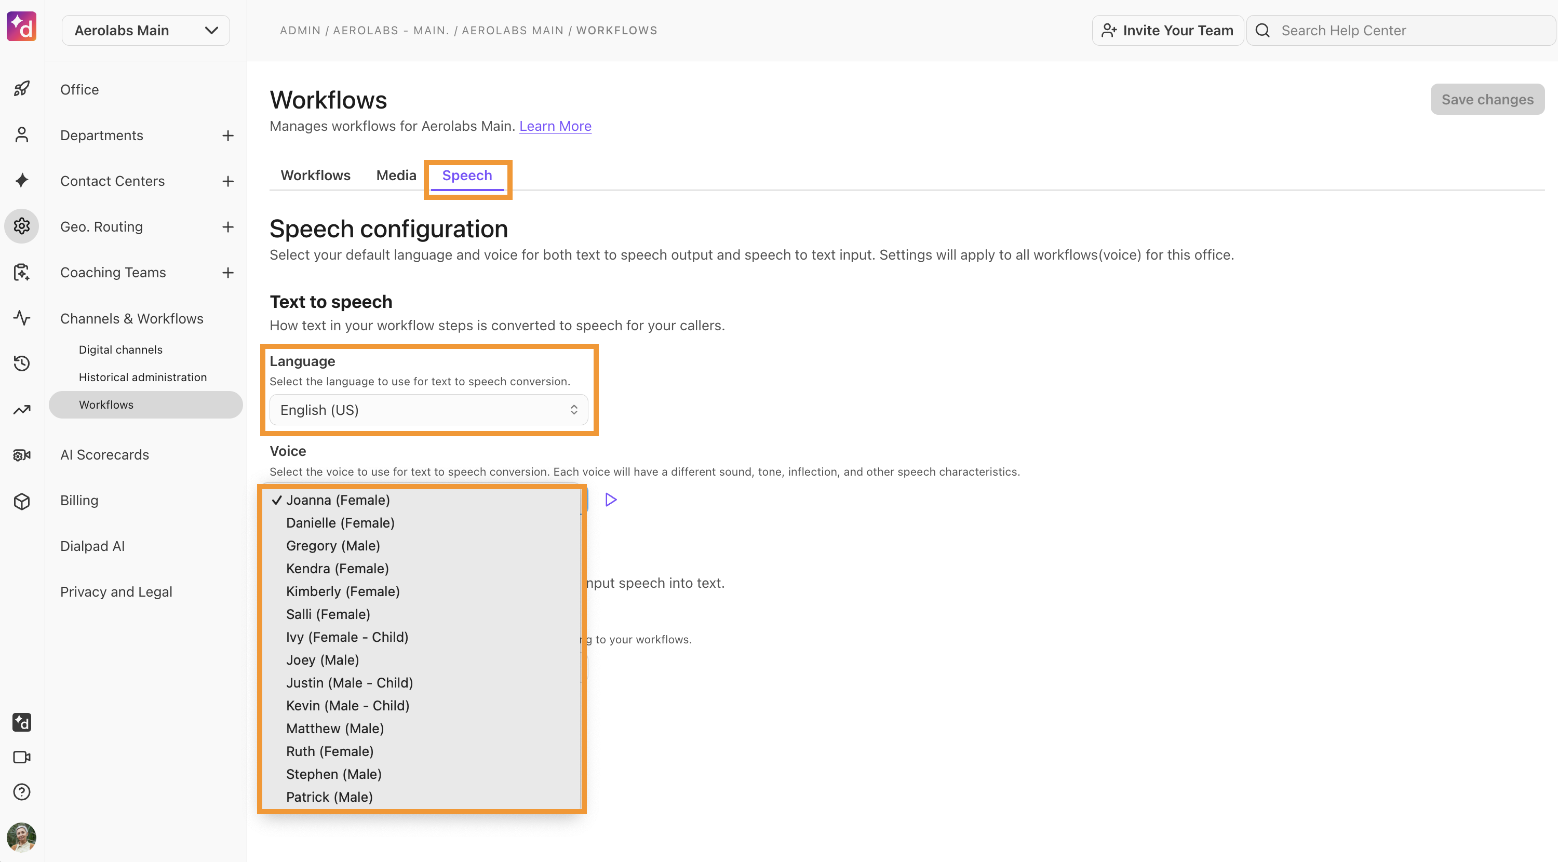Add a coaching team with plus icon
1558x862 pixels.
227,273
